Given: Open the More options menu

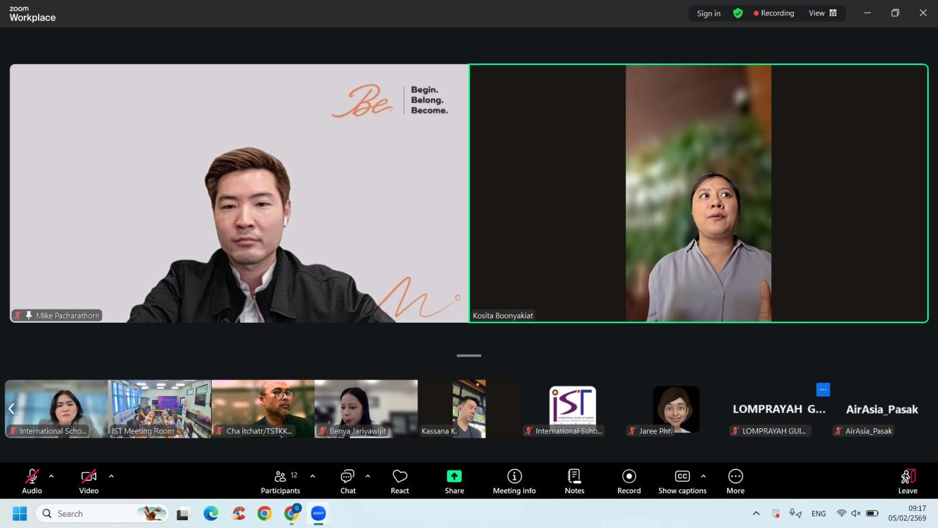Looking at the screenshot, I should point(736,481).
